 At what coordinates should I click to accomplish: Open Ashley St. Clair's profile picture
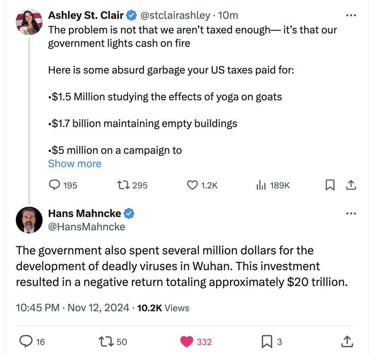29,22
